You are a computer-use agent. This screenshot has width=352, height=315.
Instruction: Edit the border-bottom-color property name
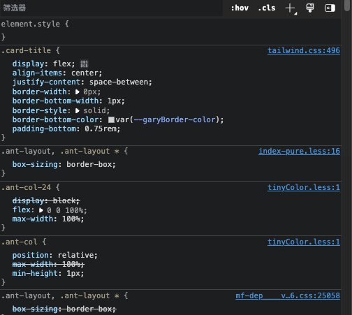pyautogui.click(x=55, y=119)
